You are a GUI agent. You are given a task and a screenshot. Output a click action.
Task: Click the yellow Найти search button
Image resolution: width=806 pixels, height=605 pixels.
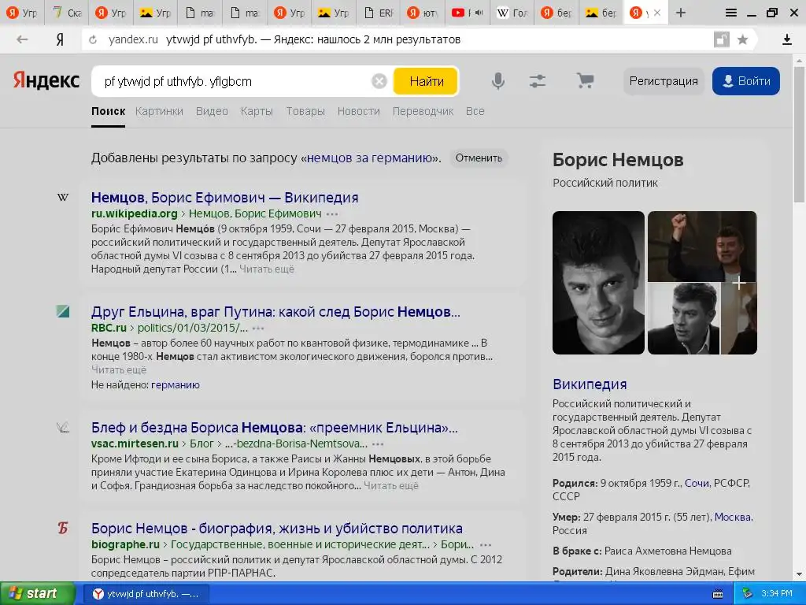(x=426, y=81)
